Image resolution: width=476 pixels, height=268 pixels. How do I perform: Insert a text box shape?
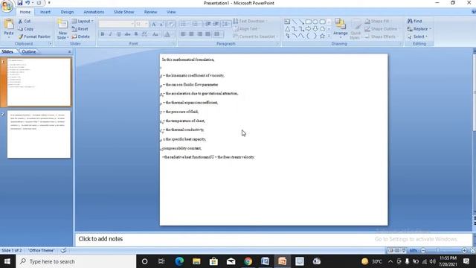(287, 22)
